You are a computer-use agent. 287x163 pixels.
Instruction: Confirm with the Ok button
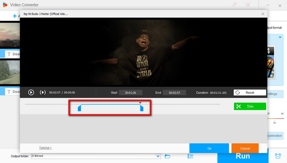click(209, 148)
